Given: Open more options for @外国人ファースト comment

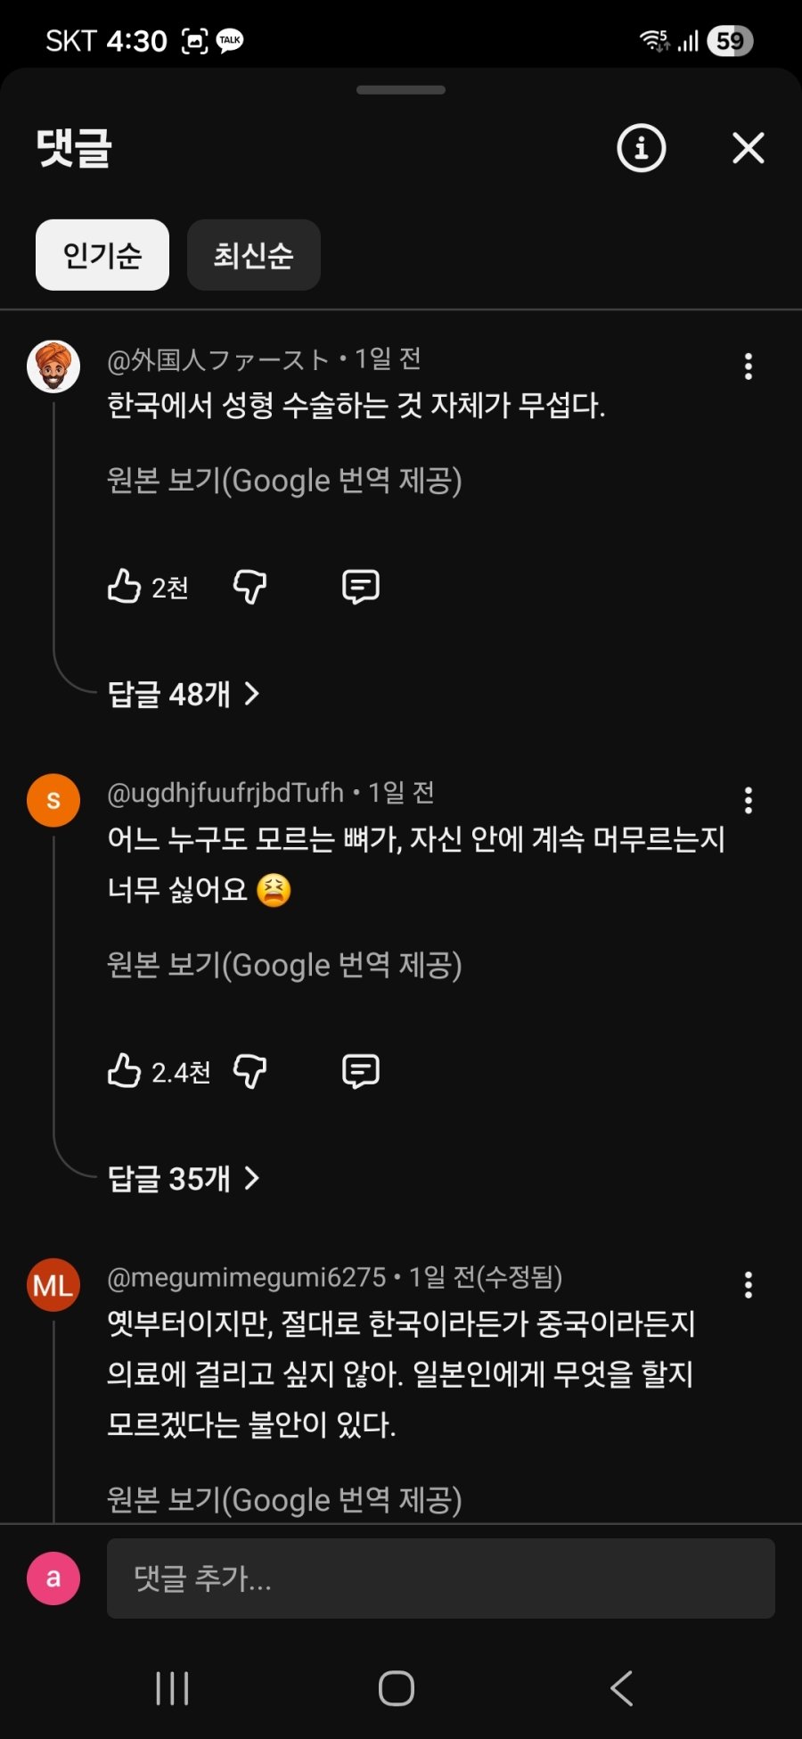Looking at the screenshot, I should coord(748,367).
